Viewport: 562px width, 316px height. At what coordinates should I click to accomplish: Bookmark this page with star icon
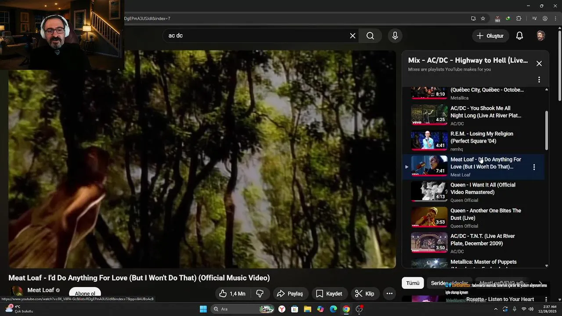coord(483,18)
